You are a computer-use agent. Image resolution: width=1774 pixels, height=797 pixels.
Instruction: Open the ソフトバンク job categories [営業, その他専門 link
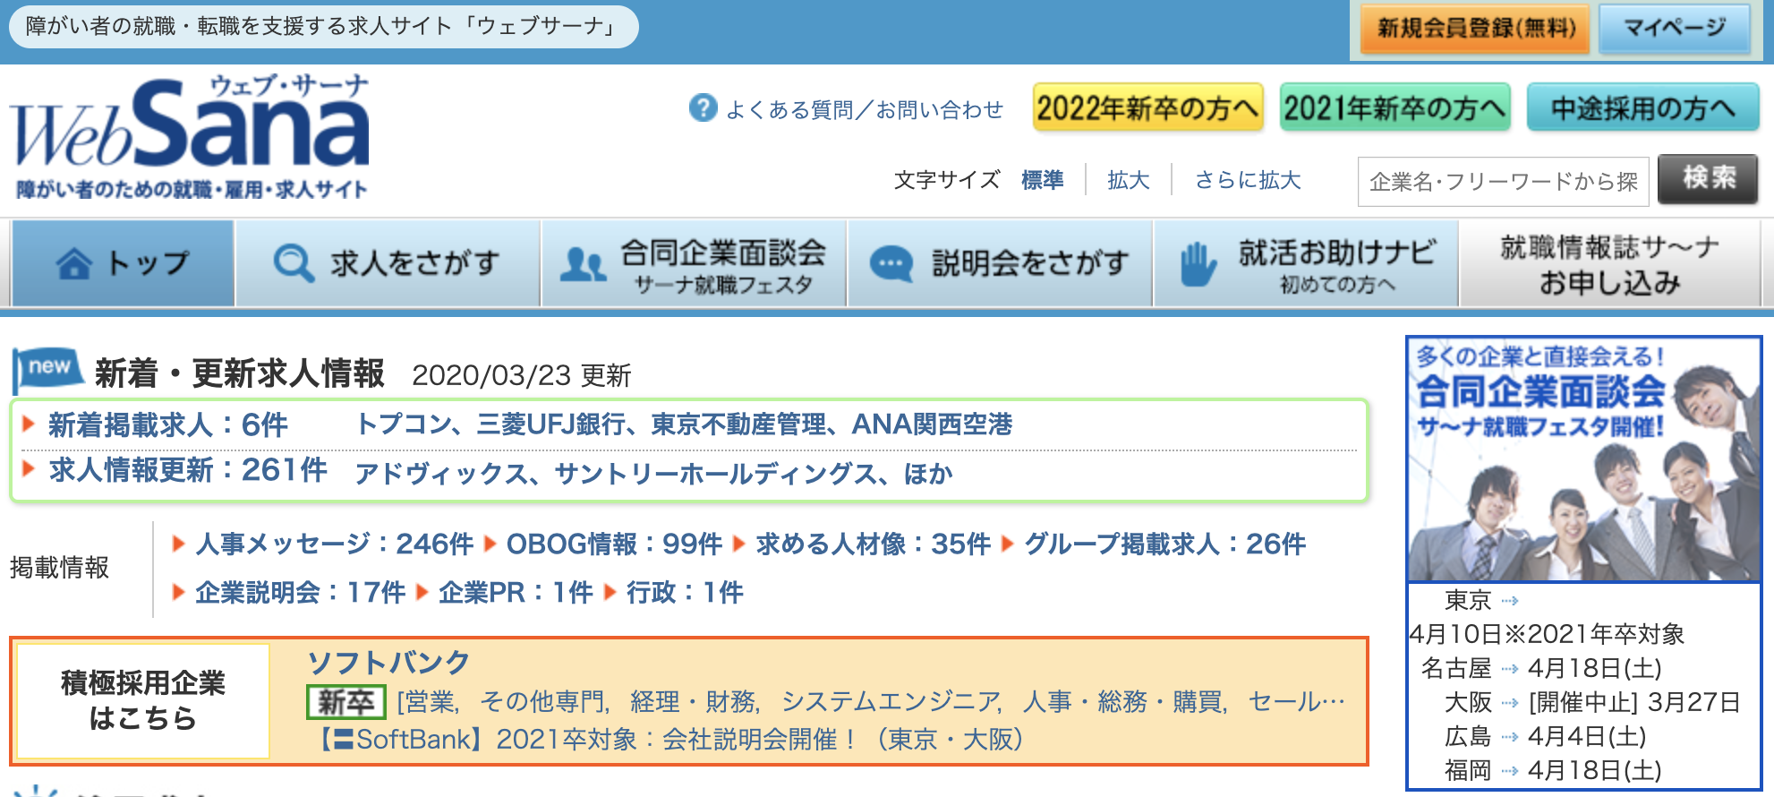870,702
